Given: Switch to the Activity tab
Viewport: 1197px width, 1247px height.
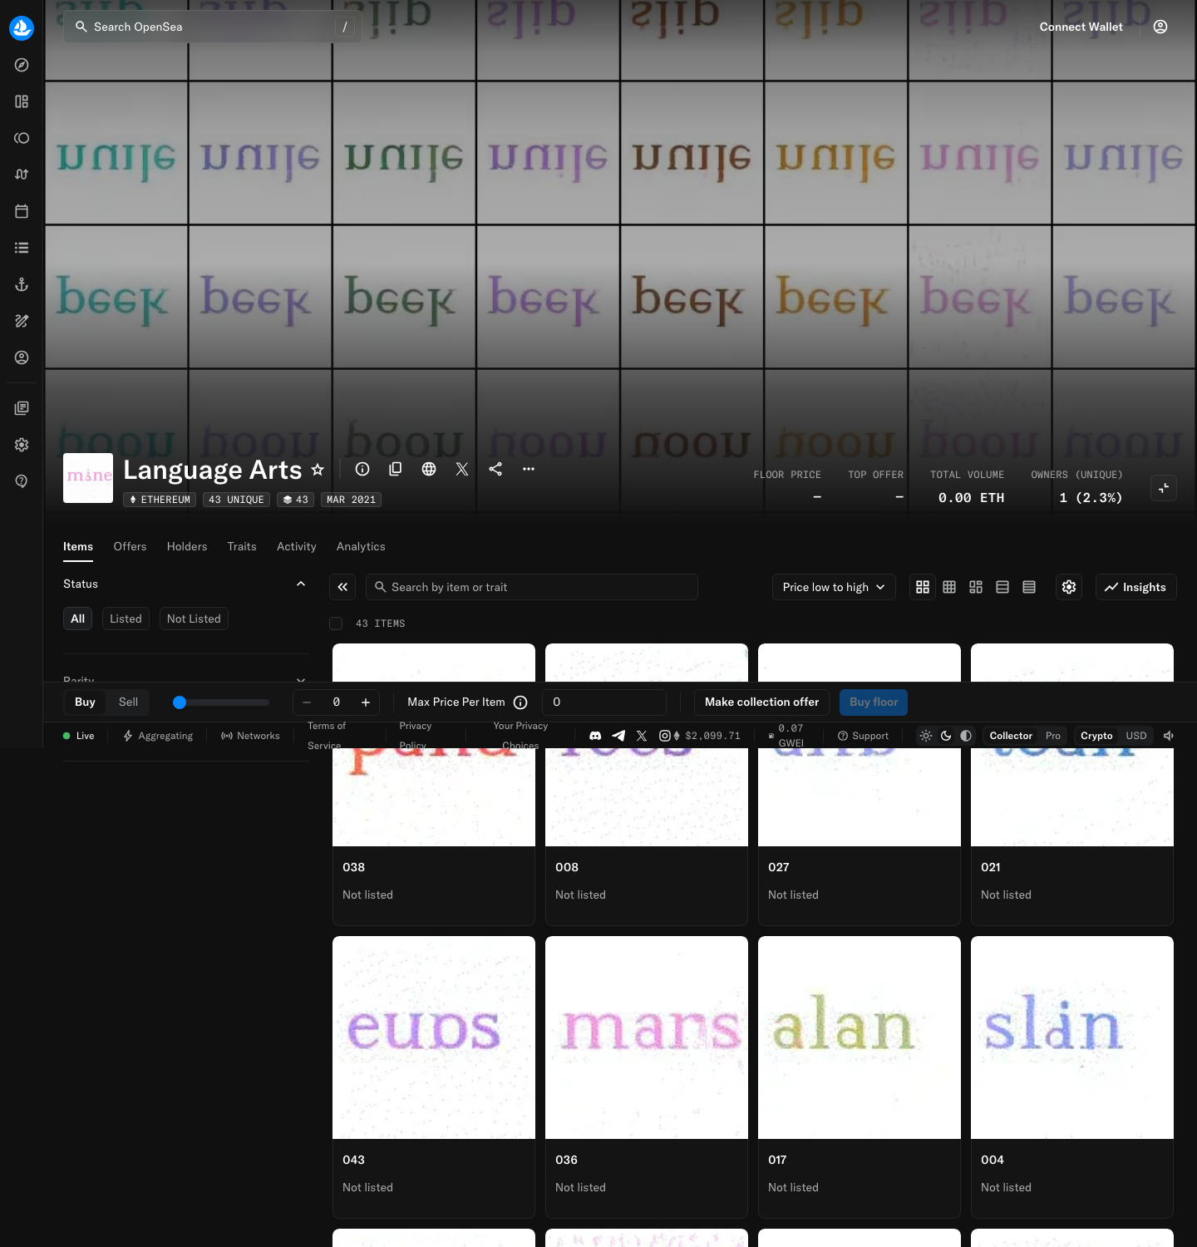Looking at the screenshot, I should point(297,546).
